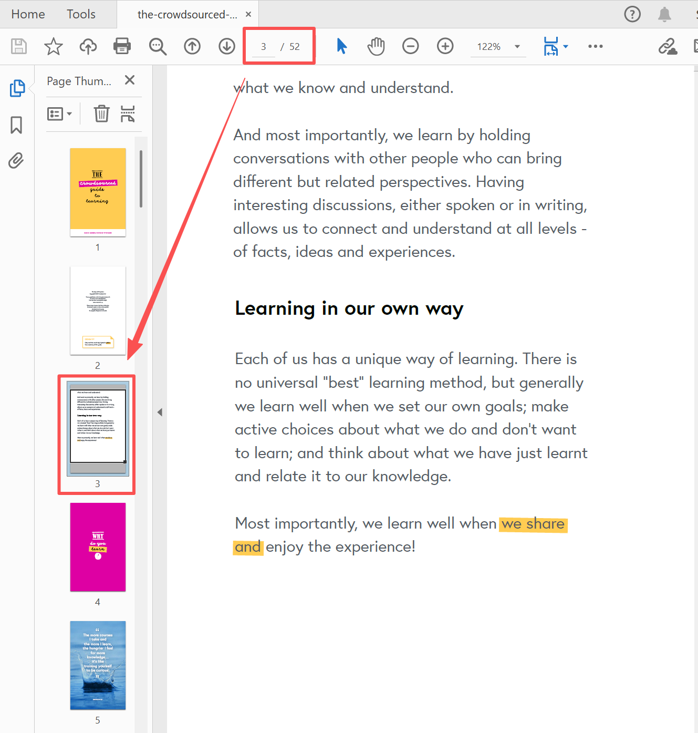The height and width of the screenshot is (733, 698).
Task: Click the Print file icon
Action: pos(122,46)
